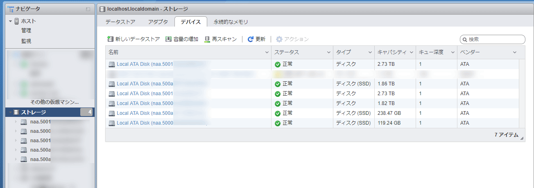Open ベンダー column dropdown arrow
Image resolution: width=534 pixels, height=188 pixels.
[515, 53]
